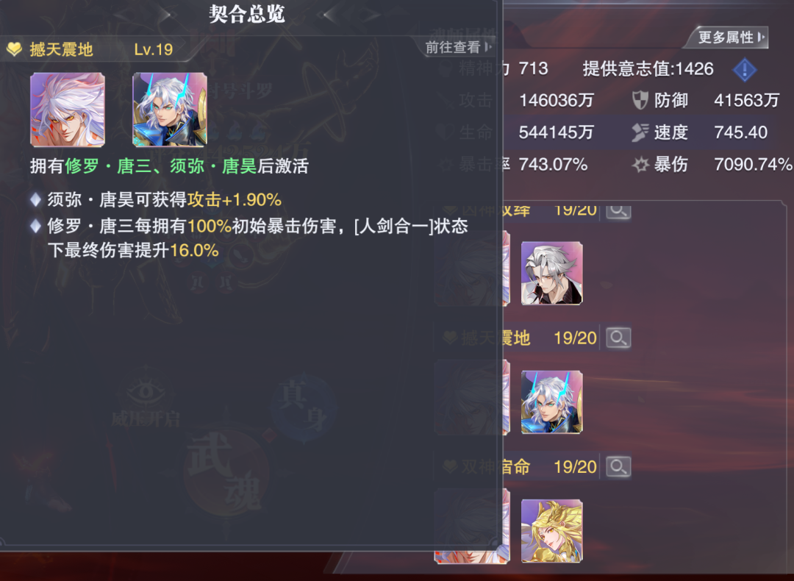The width and height of the screenshot is (794, 581).
Task: Select the 须弥·唐昊 portrait in overview
Action: (x=170, y=110)
